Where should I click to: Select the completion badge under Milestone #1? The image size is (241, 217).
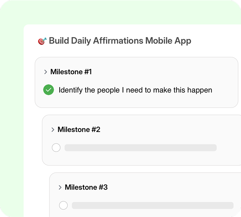pos(48,90)
